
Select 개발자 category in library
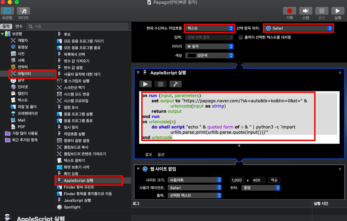tap(23, 40)
